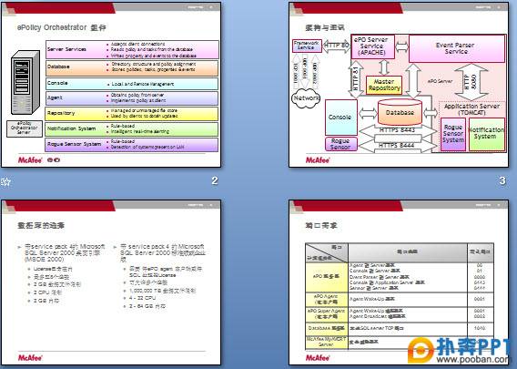This screenshot has height=369, width=517.
Task: Click the 'Agent' row in slide 2
Action: coord(132,98)
